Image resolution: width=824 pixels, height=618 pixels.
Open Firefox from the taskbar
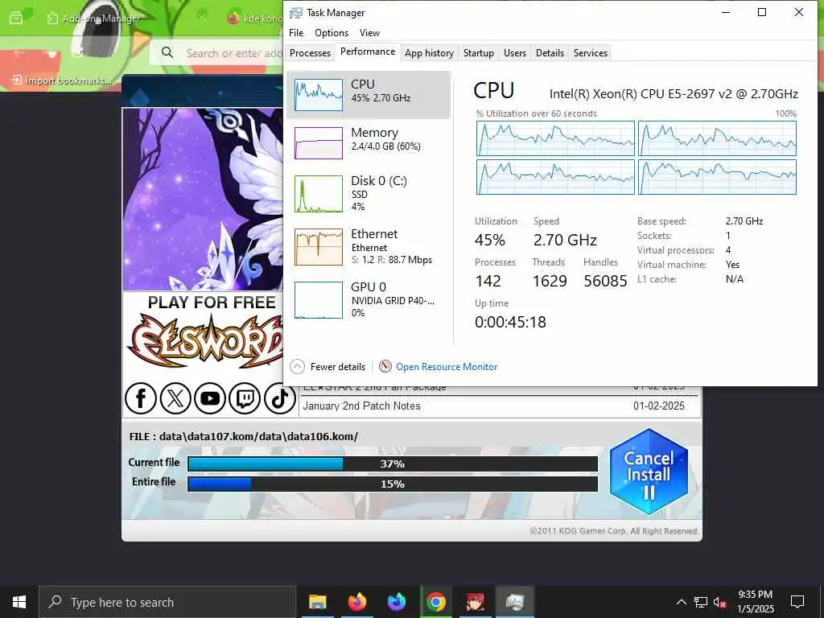tap(356, 602)
